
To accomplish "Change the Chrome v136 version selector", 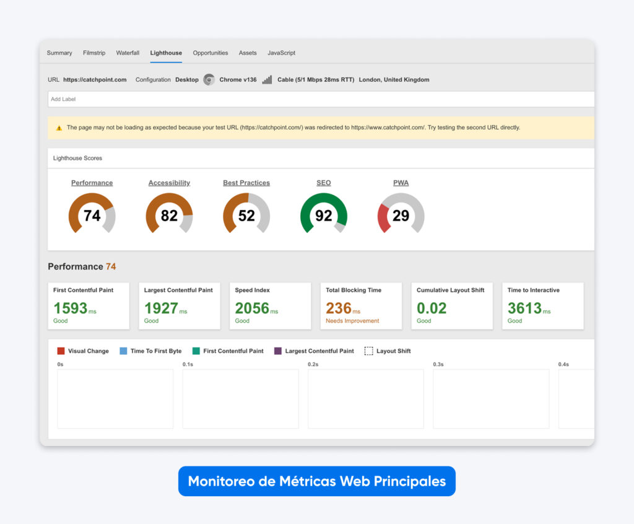I will [x=237, y=79].
